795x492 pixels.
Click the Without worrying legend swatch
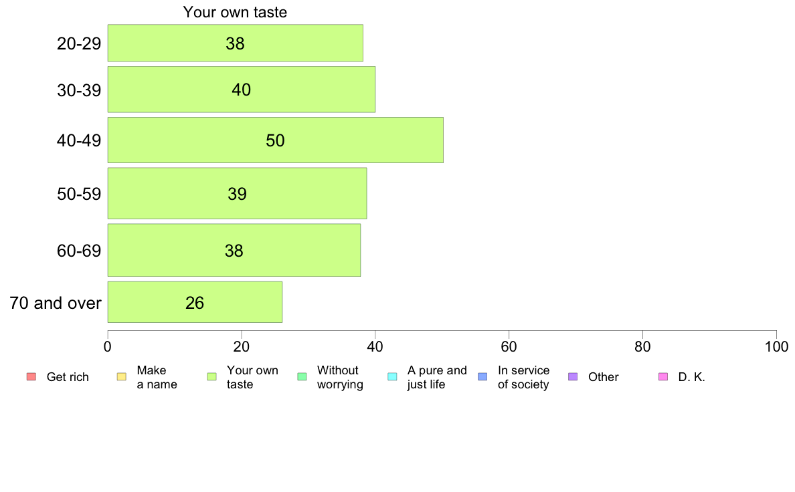click(x=302, y=376)
